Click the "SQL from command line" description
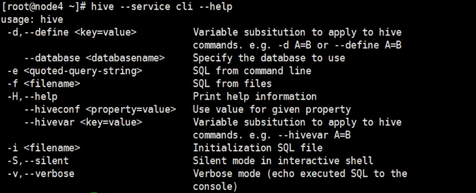Viewport: 476px width, 193px height. click(x=252, y=71)
